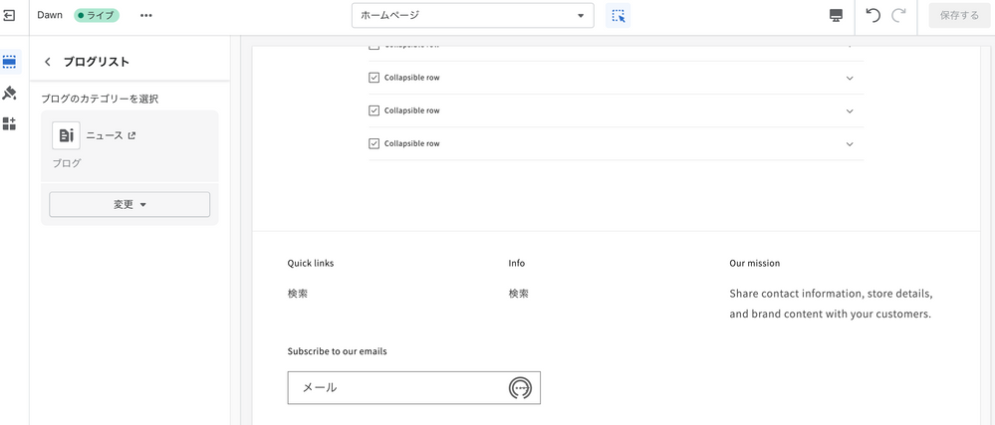Open the ホームページ page selector dropdown
Screen dimensions: 995x425
pyautogui.click(x=472, y=16)
